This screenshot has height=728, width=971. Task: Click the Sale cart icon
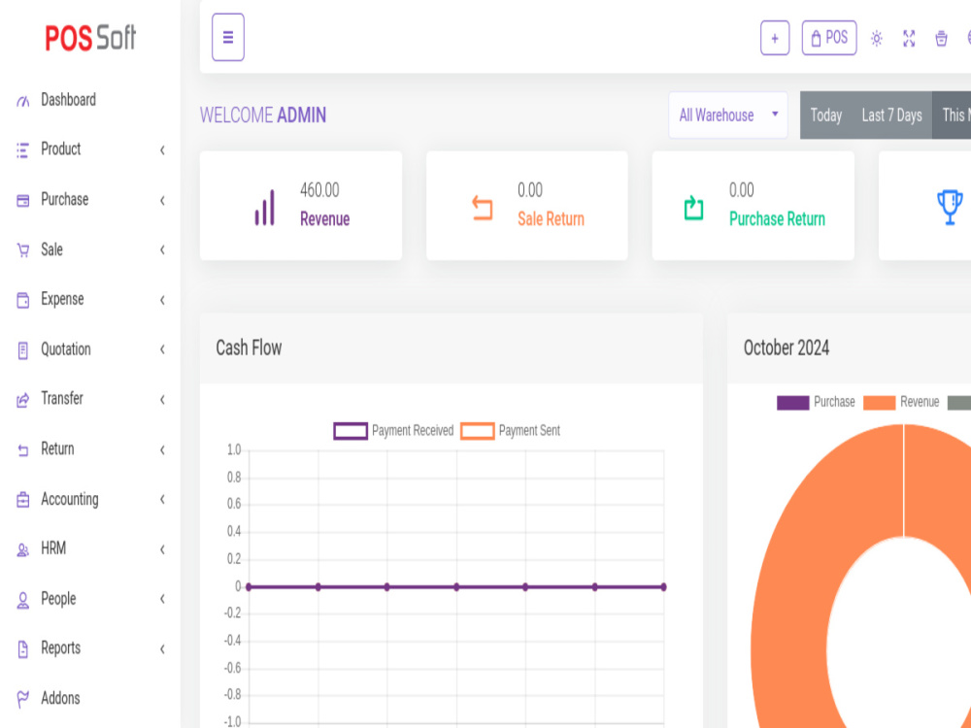(23, 250)
